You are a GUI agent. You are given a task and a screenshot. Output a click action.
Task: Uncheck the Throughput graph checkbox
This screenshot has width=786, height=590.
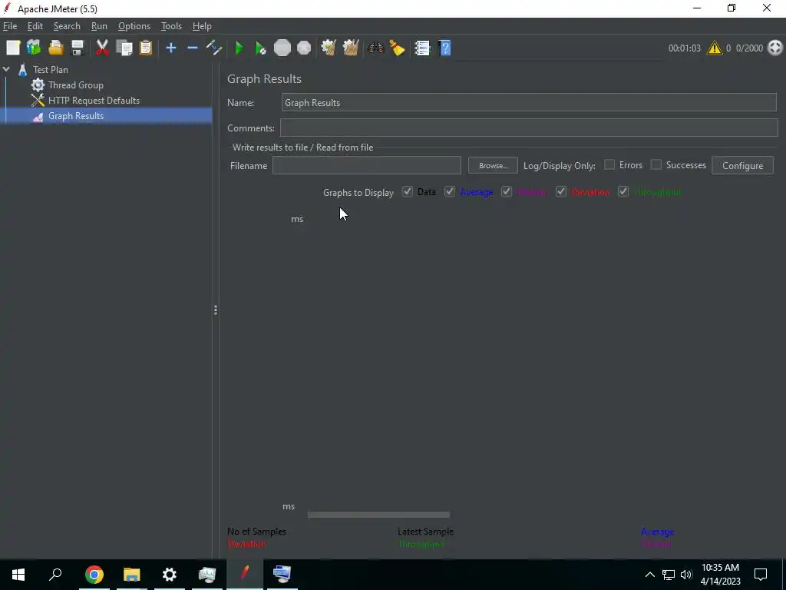click(623, 191)
